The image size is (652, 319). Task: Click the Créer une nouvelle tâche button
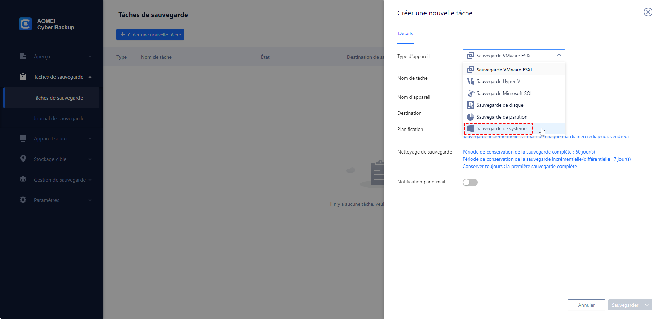(x=150, y=35)
